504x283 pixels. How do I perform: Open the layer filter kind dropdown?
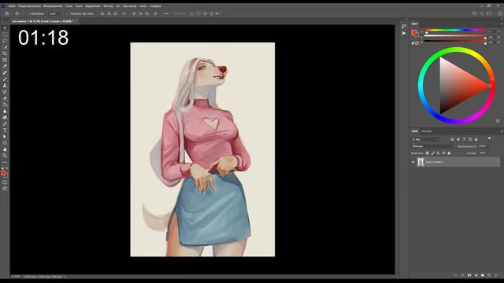[x=425, y=139]
